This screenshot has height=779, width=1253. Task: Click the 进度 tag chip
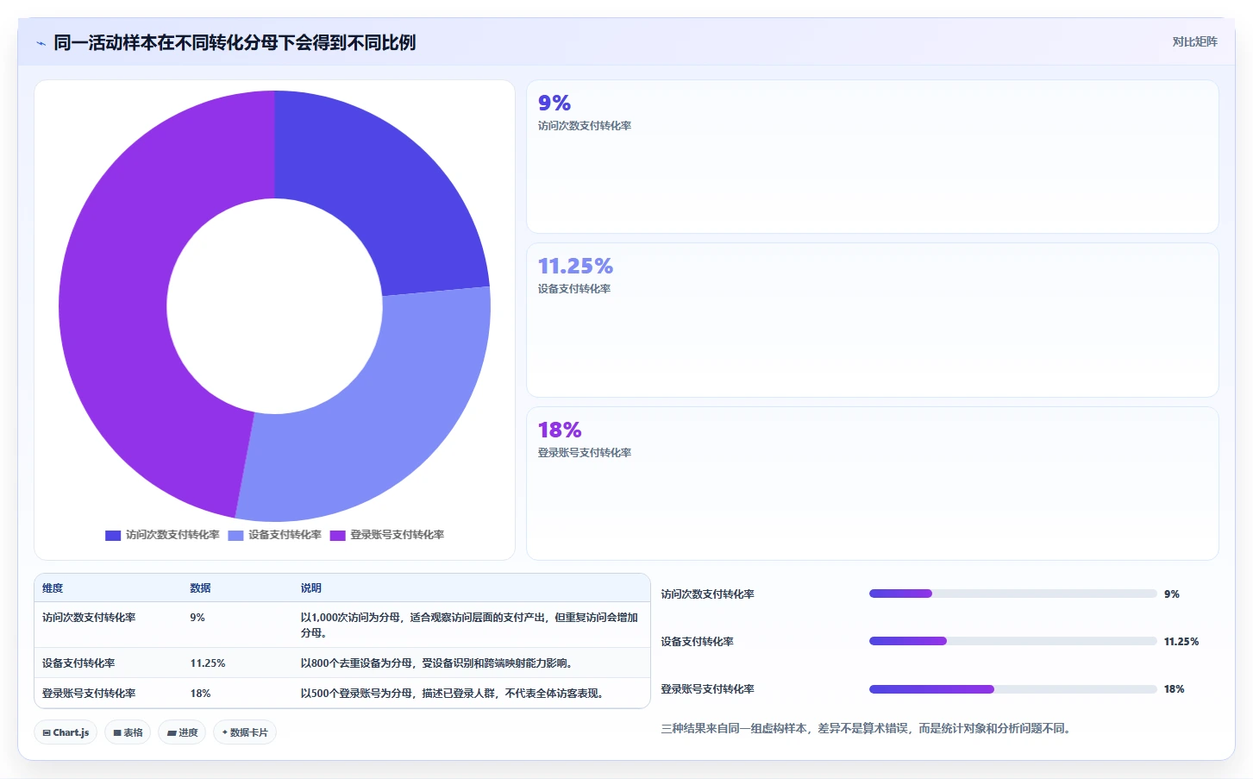[182, 732]
